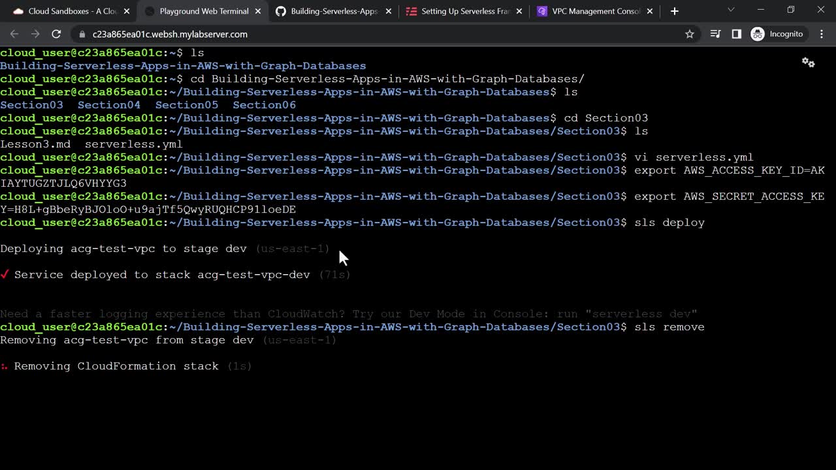The image size is (836, 470).
Task: Close the Setting Up Serverless Framework tab
Action: pyautogui.click(x=521, y=11)
